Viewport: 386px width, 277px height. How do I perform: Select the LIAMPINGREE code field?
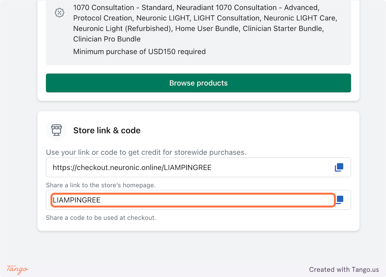pos(198,200)
